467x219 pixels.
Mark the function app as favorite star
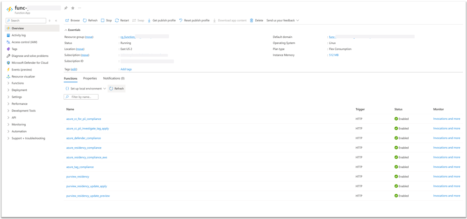(x=72, y=8)
